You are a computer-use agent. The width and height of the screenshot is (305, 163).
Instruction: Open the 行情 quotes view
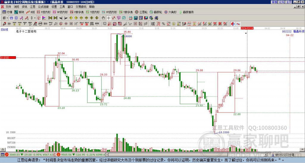[7, 12]
